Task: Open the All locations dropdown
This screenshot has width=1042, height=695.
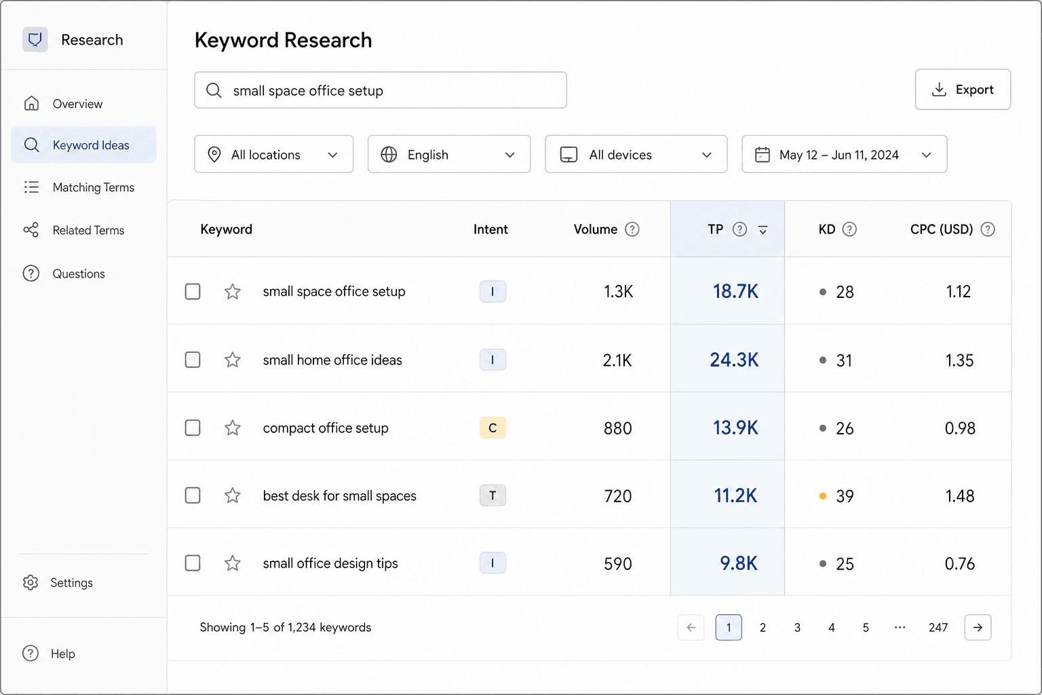Action: (273, 154)
